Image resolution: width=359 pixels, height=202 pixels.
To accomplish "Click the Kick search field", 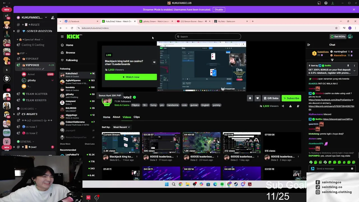I will click(208, 36).
